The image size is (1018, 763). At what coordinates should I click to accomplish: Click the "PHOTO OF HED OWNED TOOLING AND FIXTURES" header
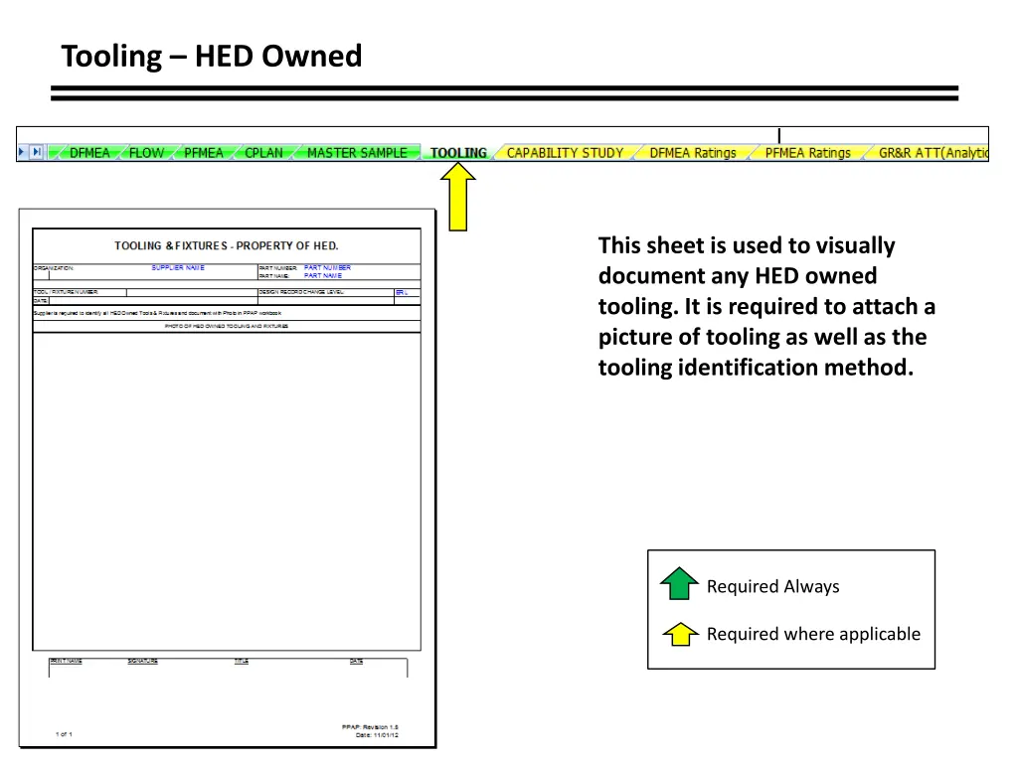point(227,326)
